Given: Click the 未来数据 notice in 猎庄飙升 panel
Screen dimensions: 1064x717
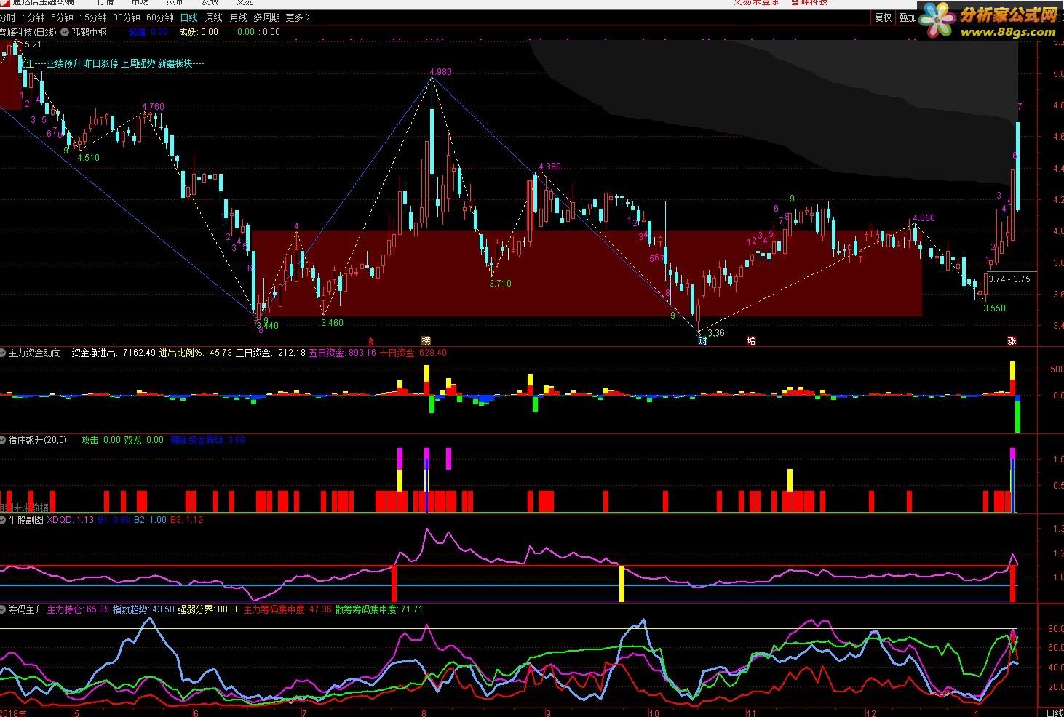Looking at the screenshot, I should pos(31,508).
